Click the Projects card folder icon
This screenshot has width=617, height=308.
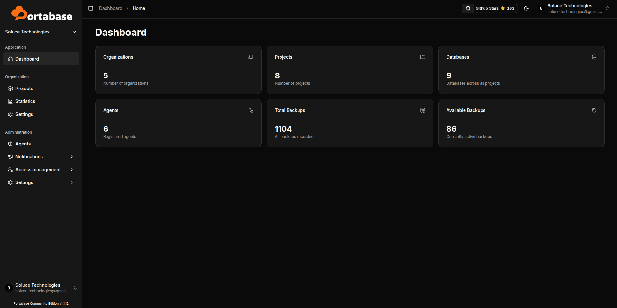point(422,57)
